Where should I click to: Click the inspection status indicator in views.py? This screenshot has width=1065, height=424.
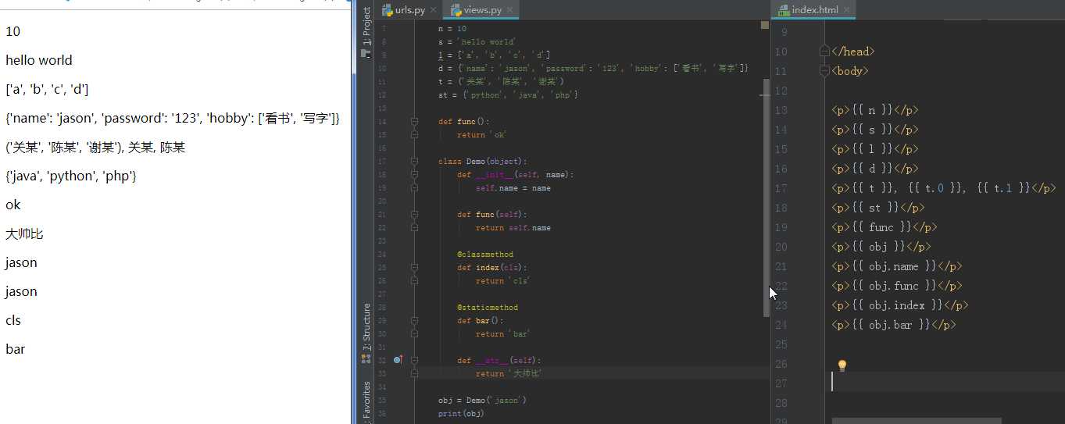tap(765, 26)
